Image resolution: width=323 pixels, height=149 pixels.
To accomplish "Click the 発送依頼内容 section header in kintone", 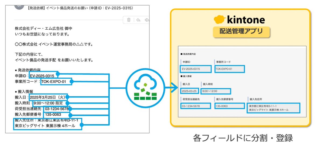I will pyautogui.click(x=188, y=54).
